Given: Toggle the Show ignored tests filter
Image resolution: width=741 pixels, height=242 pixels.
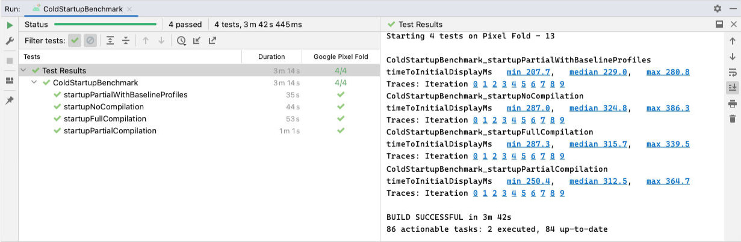Looking at the screenshot, I should (x=90, y=41).
